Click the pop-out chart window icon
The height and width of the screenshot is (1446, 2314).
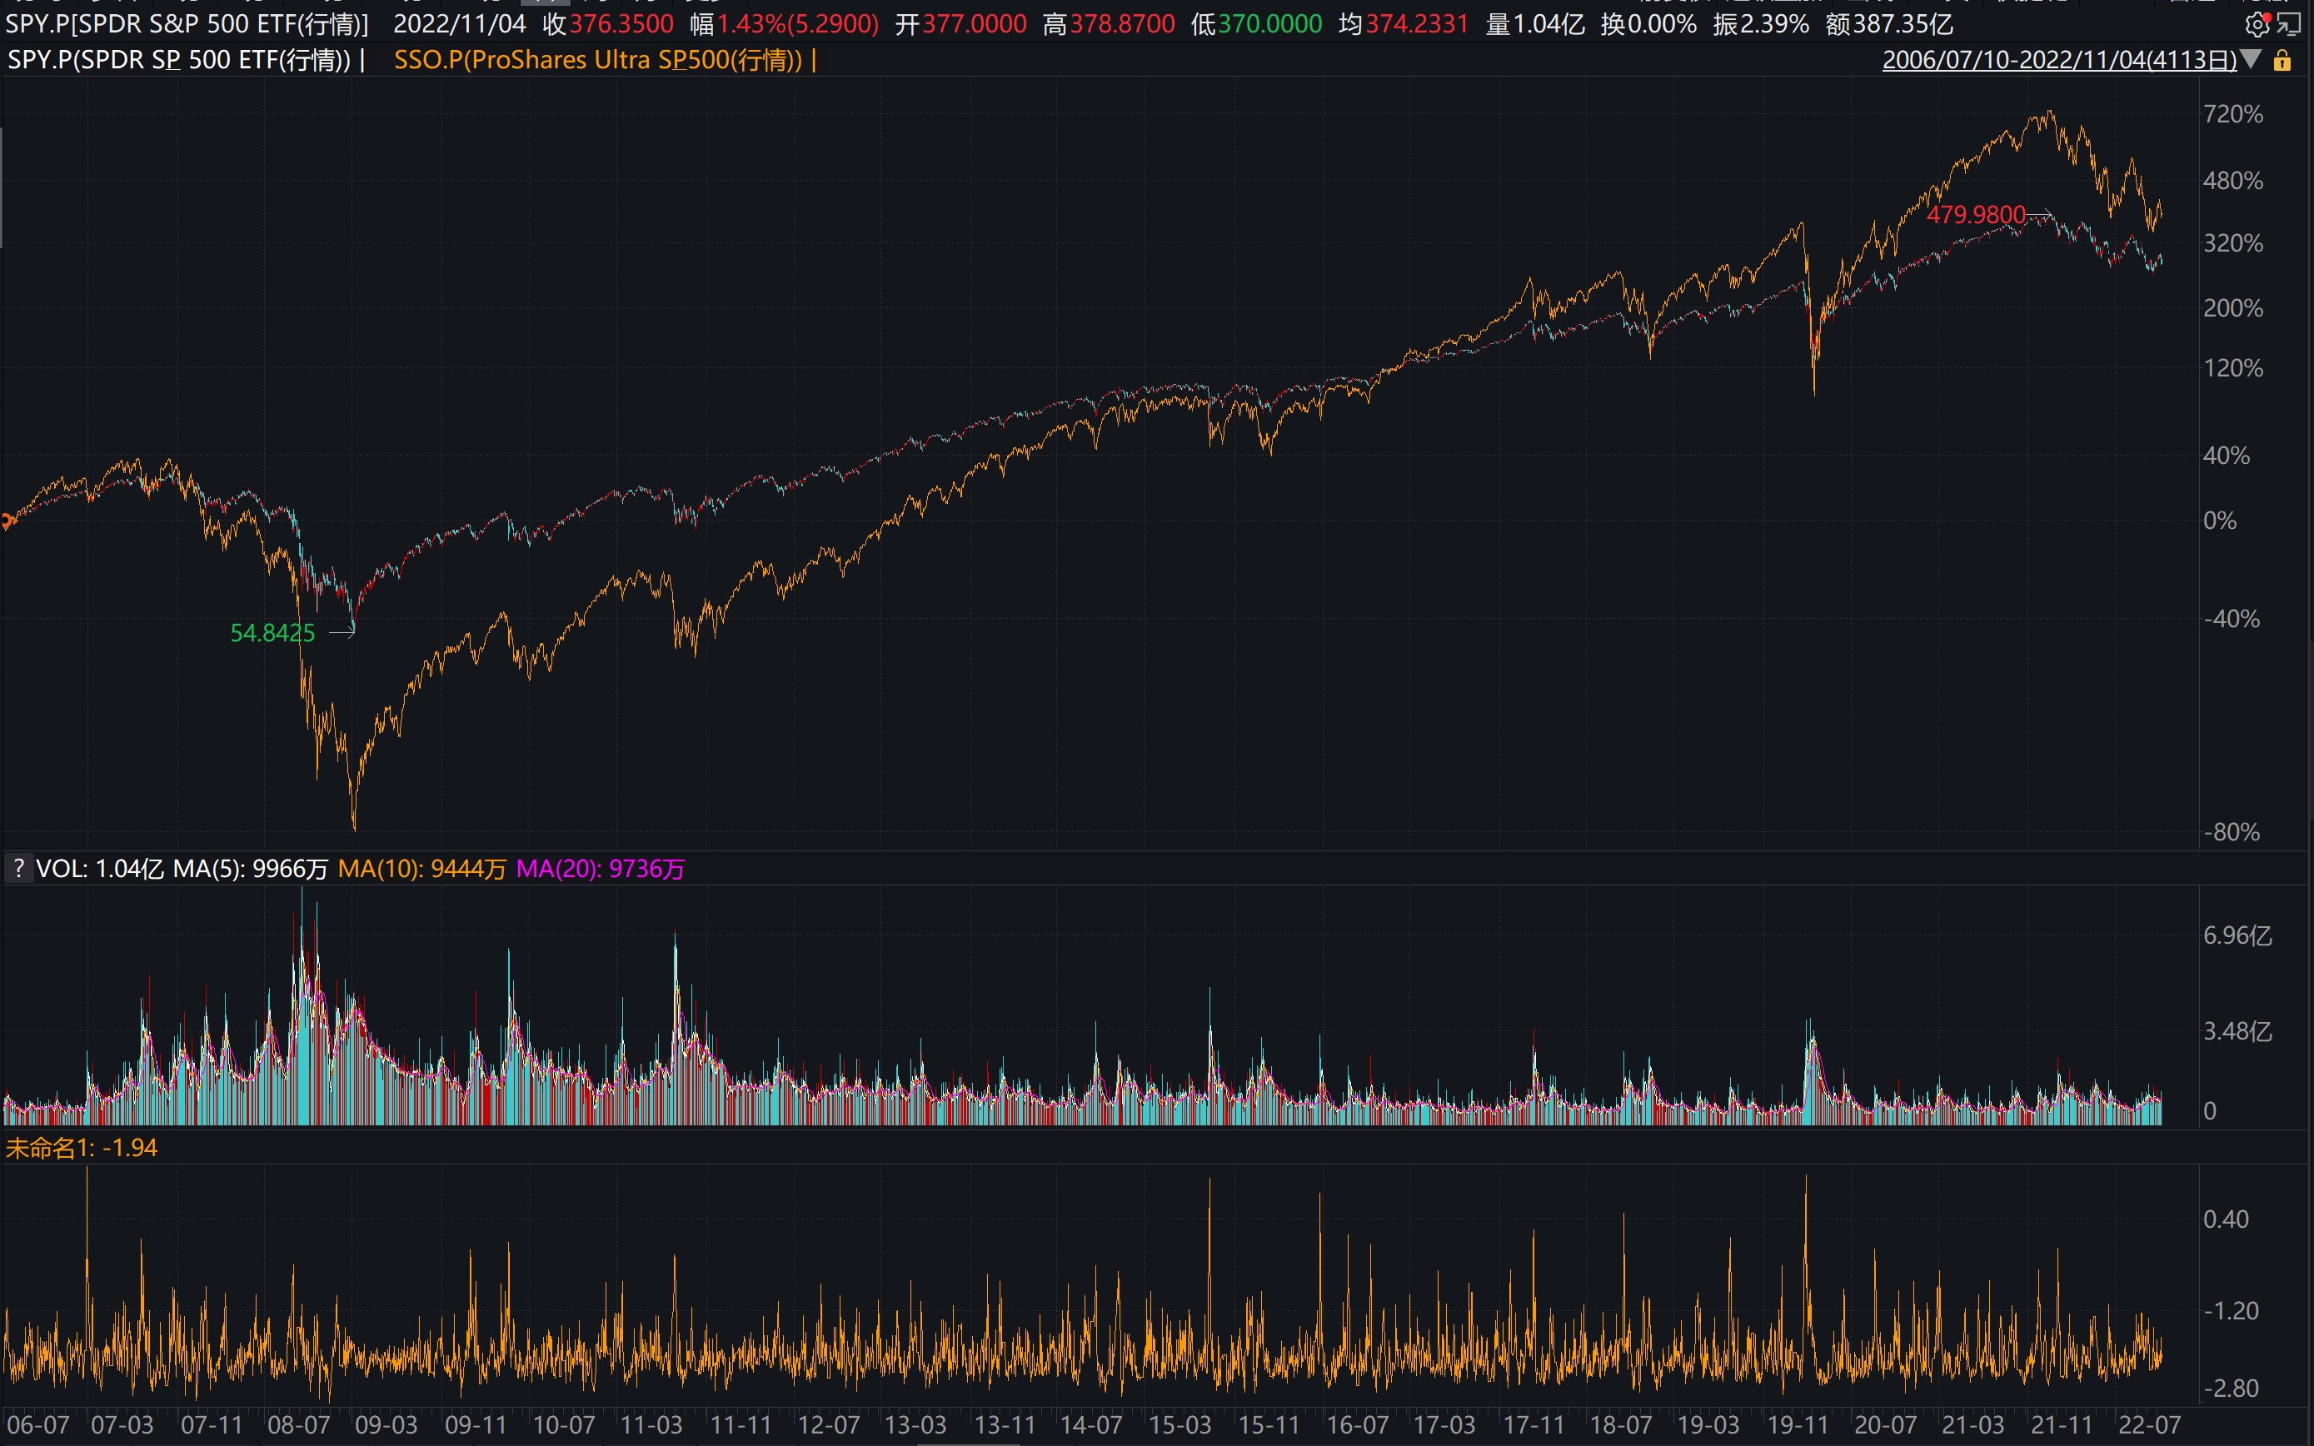pyautogui.click(x=2289, y=25)
